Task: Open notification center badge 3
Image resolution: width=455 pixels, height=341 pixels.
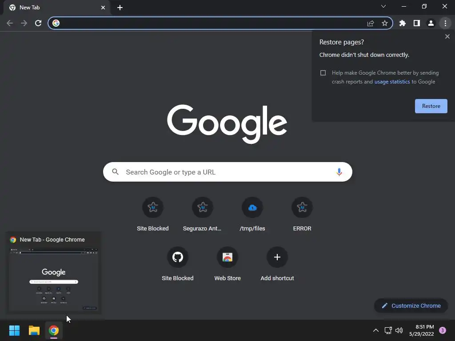Action: pos(443,330)
